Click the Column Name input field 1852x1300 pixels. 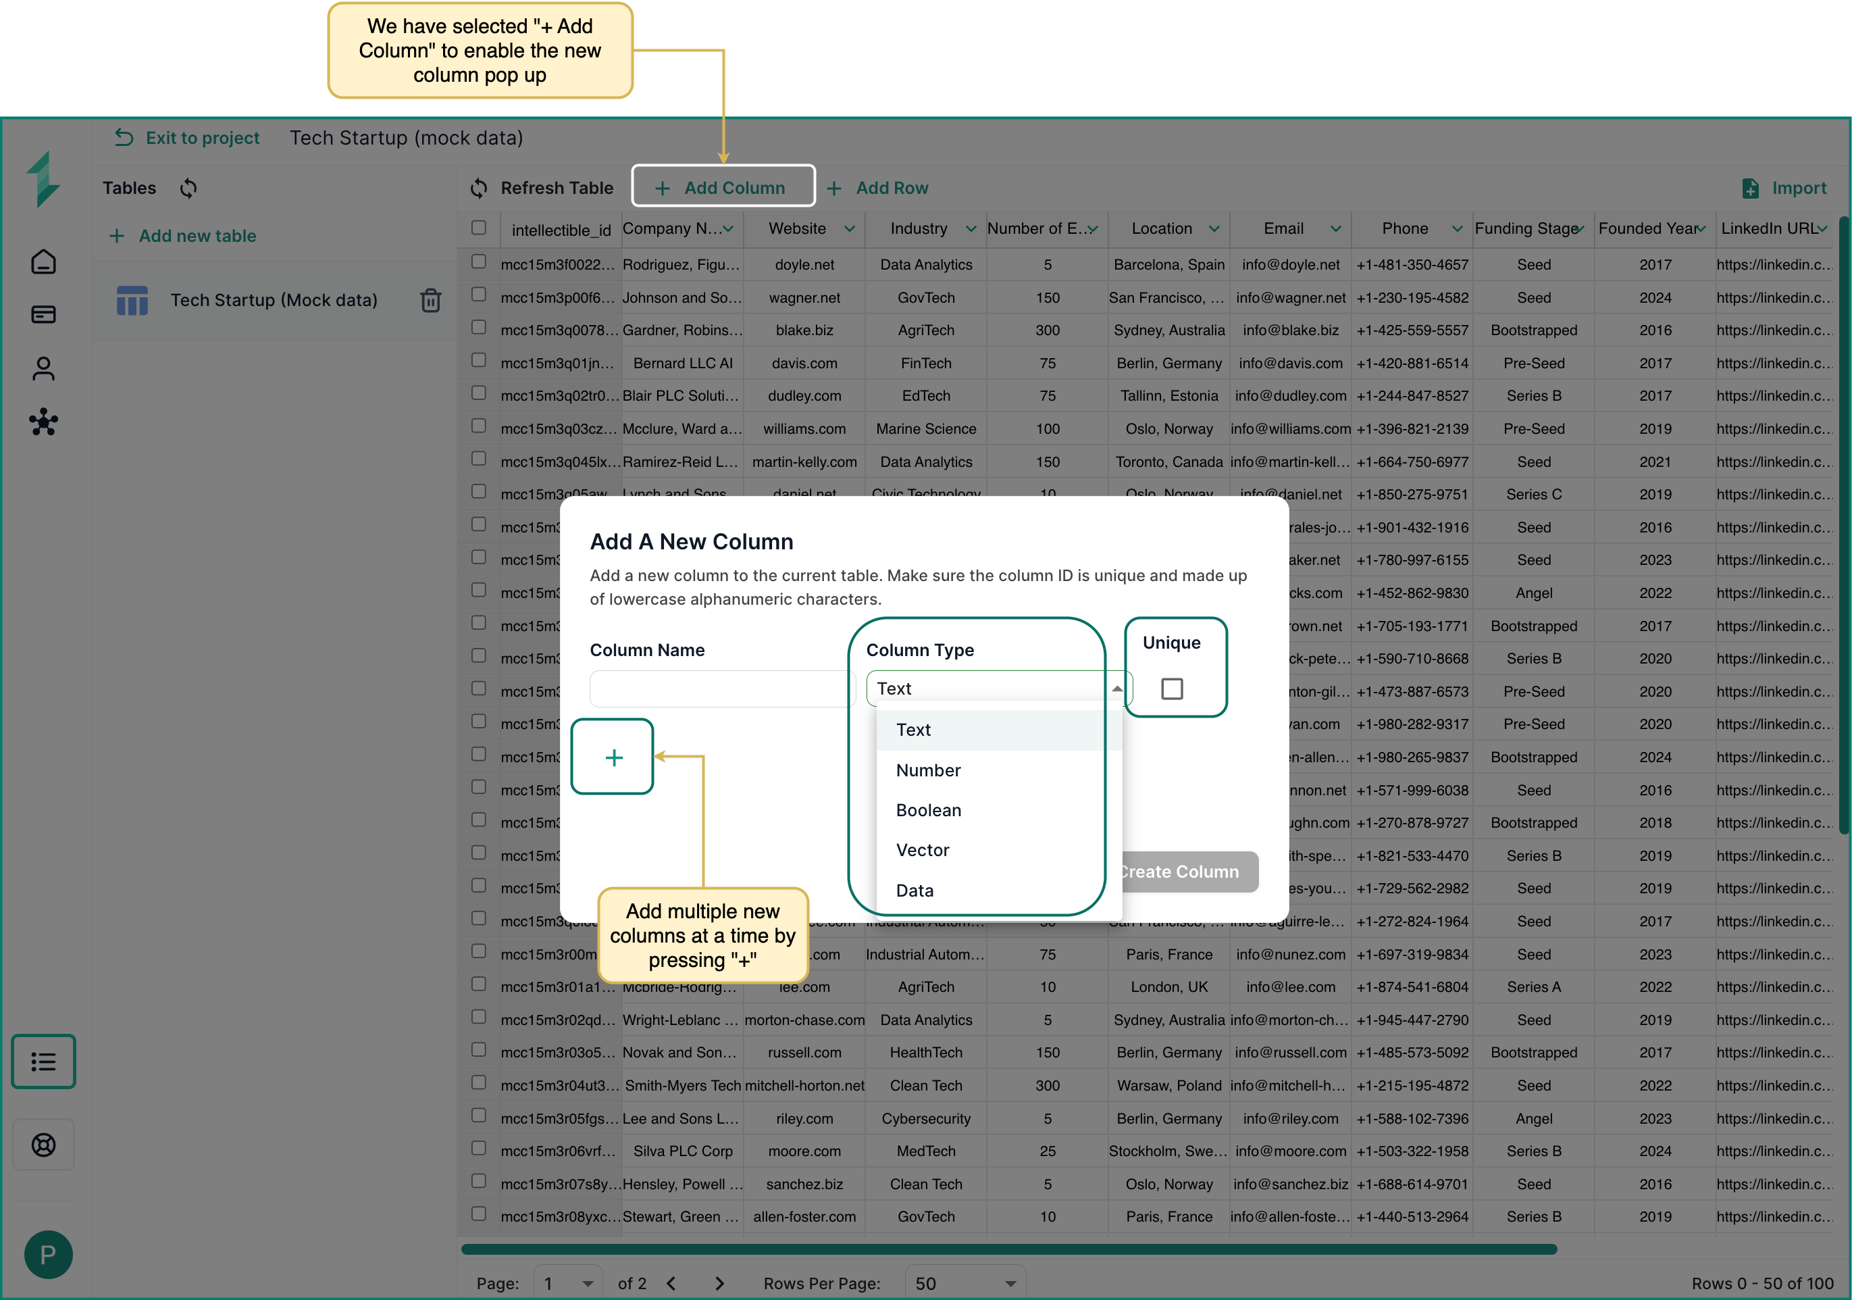718,689
